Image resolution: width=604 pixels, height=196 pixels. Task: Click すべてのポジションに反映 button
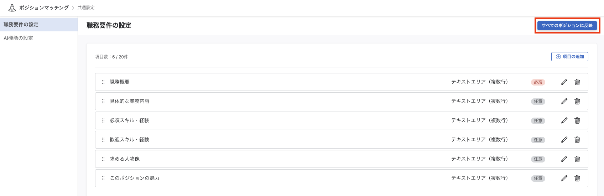[x=567, y=26]
